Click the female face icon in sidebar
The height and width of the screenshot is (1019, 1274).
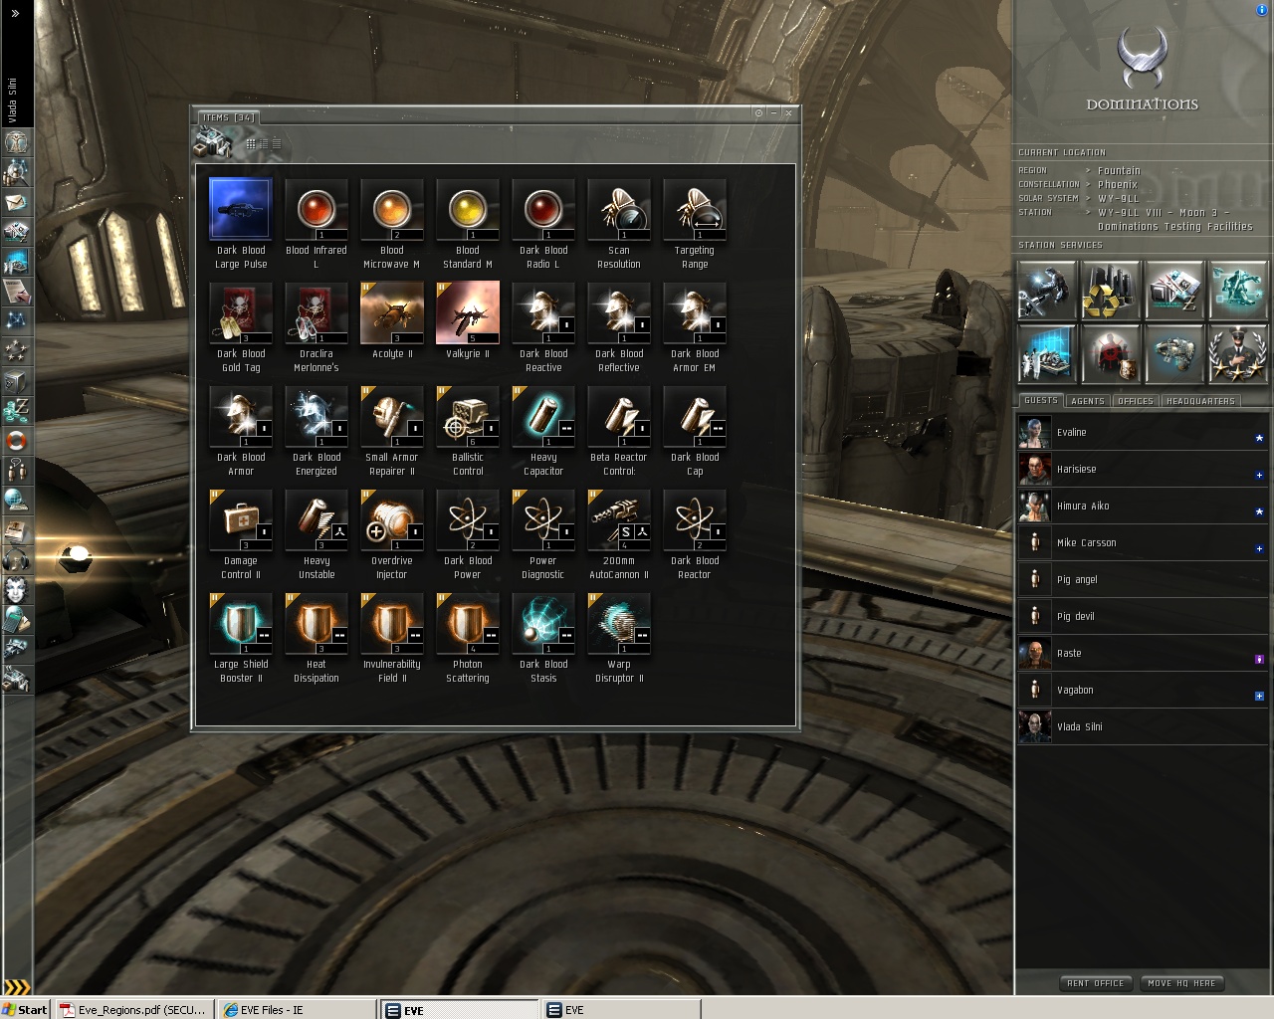17,590
